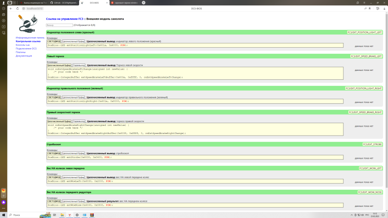Reload the DCS-BIOS page

(x=17, y=9)
